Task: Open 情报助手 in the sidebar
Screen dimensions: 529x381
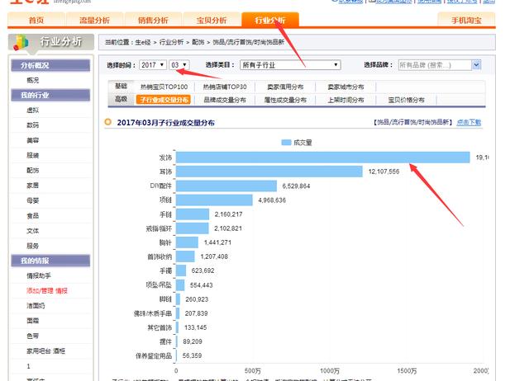Action: [40, 275]
